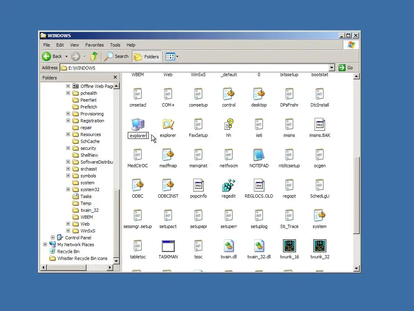The image size is (414, 311).
Task: Select the hh help icon
Action: [229, 124]
